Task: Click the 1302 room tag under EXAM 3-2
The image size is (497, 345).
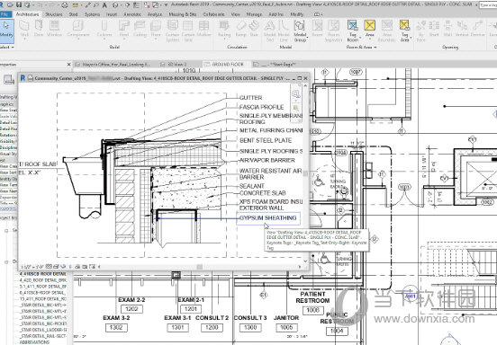Action: pyautogui.click(x=116, y=327)
